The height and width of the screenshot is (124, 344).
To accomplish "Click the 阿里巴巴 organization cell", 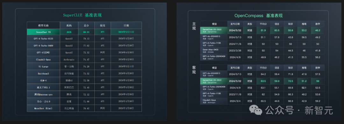I will (x=69, y=87).
